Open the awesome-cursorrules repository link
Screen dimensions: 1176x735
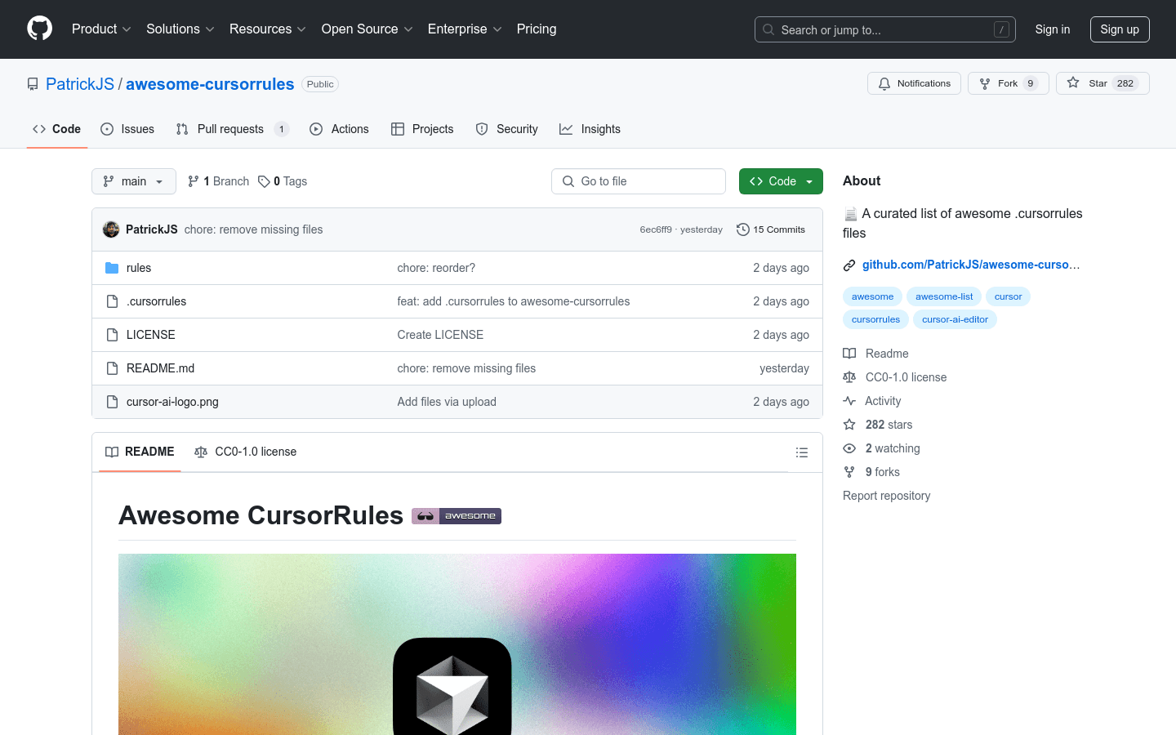point(210,84)
